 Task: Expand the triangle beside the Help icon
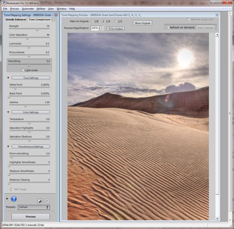pyautogui.click(x=7, y=199)
